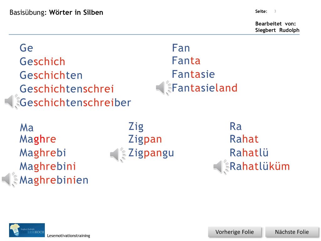Screen dimensions: 321x241
Task: Click the word Geschichten
Action: pos(51,75)
